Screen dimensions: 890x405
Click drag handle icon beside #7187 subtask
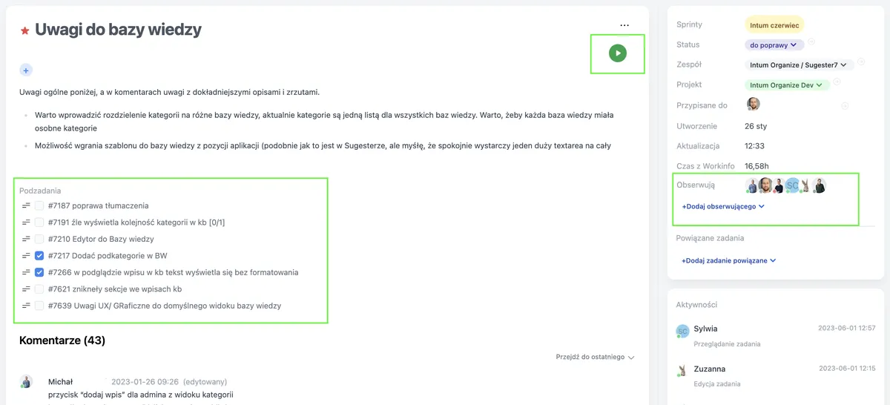tap(26, 205)
